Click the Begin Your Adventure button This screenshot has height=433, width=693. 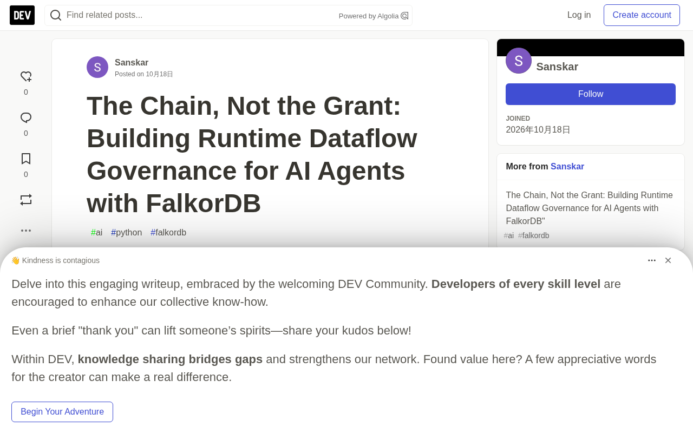[x=62, y=412]
